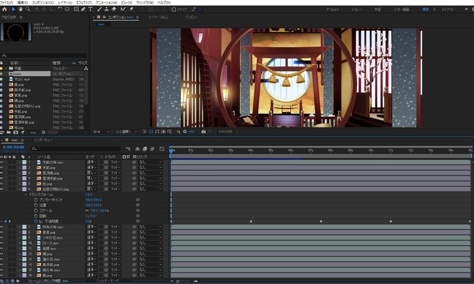Click the label color swatch of layer 8 家具.png
Viewport: 474px width, 284px height.
tap(24, 232)
